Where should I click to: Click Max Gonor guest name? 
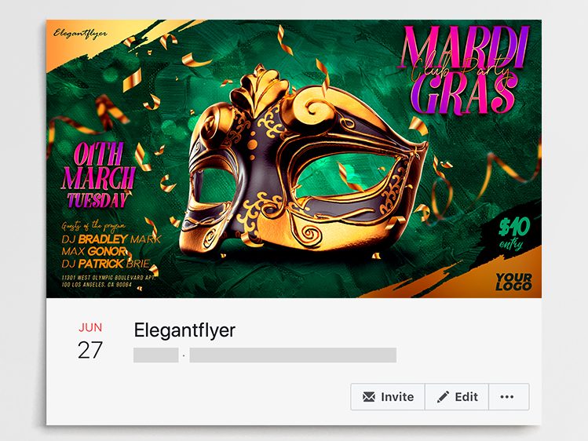point(93,251)
